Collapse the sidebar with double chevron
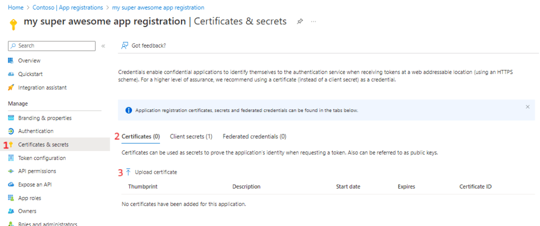540x226 pixels. [103, 46]
